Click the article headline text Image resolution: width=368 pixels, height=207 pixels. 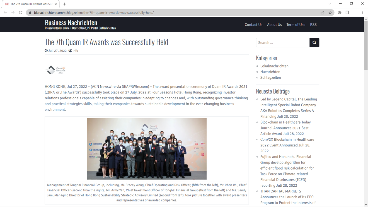pos(106,42)
